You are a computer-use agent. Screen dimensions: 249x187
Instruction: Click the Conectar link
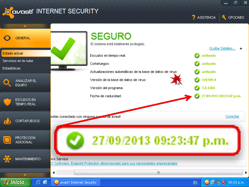click(232, 116)
